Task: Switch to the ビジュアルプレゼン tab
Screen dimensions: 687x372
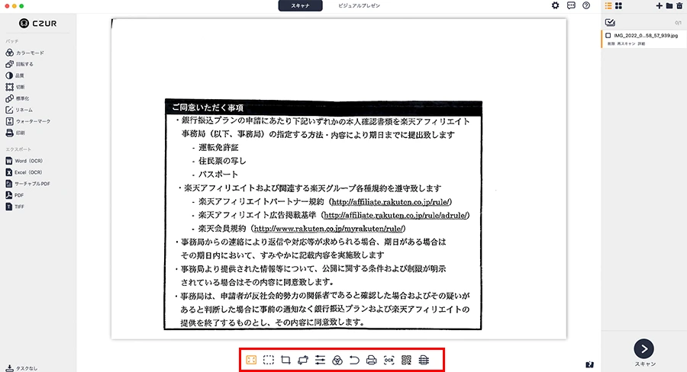Action: [360, 5]
